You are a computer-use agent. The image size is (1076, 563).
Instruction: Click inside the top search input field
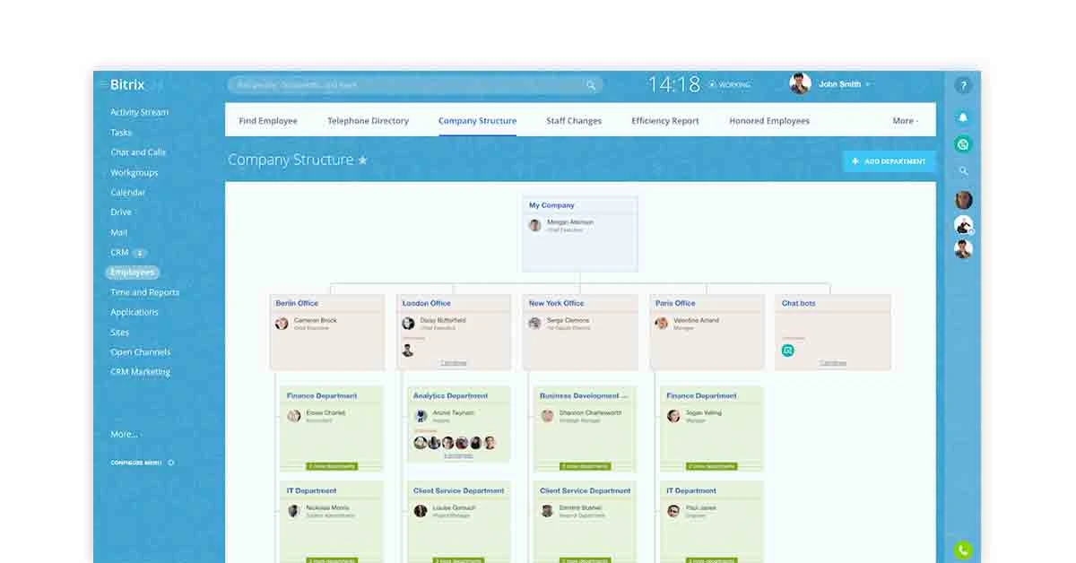(403, 85)
